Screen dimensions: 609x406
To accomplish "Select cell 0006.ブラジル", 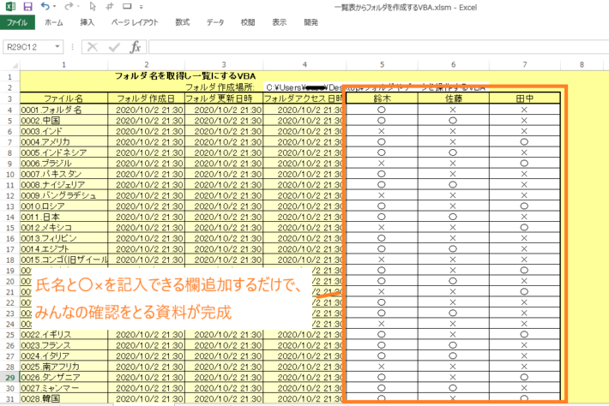I will click(63, 164).
